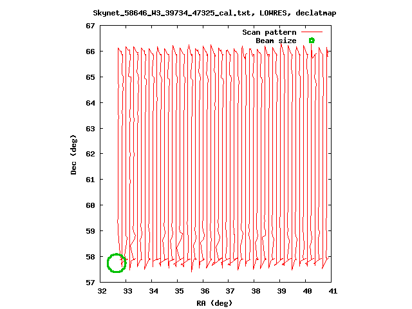
Task: Click y-axis tick label 63
Action: pyautogui.click(x=90, y=129)
